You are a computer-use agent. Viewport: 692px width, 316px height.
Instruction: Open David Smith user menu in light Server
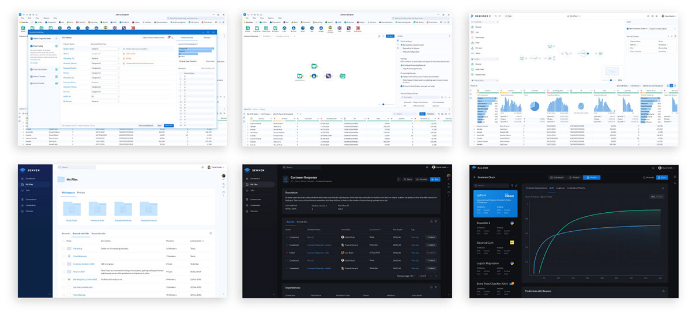[x=216, y=167]
